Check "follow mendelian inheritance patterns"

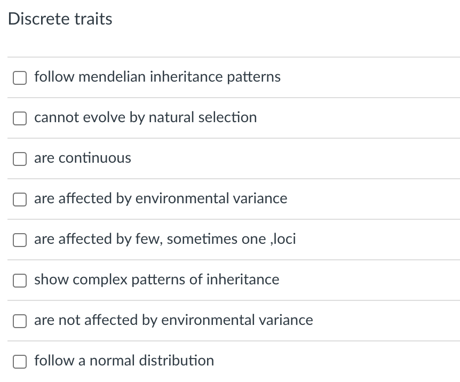20,77
